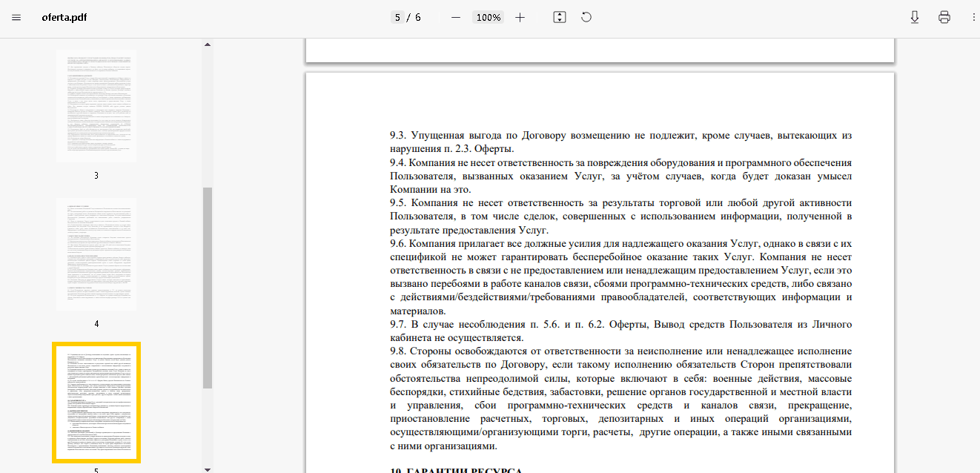Open the more actions three-dot menu
Image resolution: width=980 pixels, height=473 pixels.
[x=973, y=17]
